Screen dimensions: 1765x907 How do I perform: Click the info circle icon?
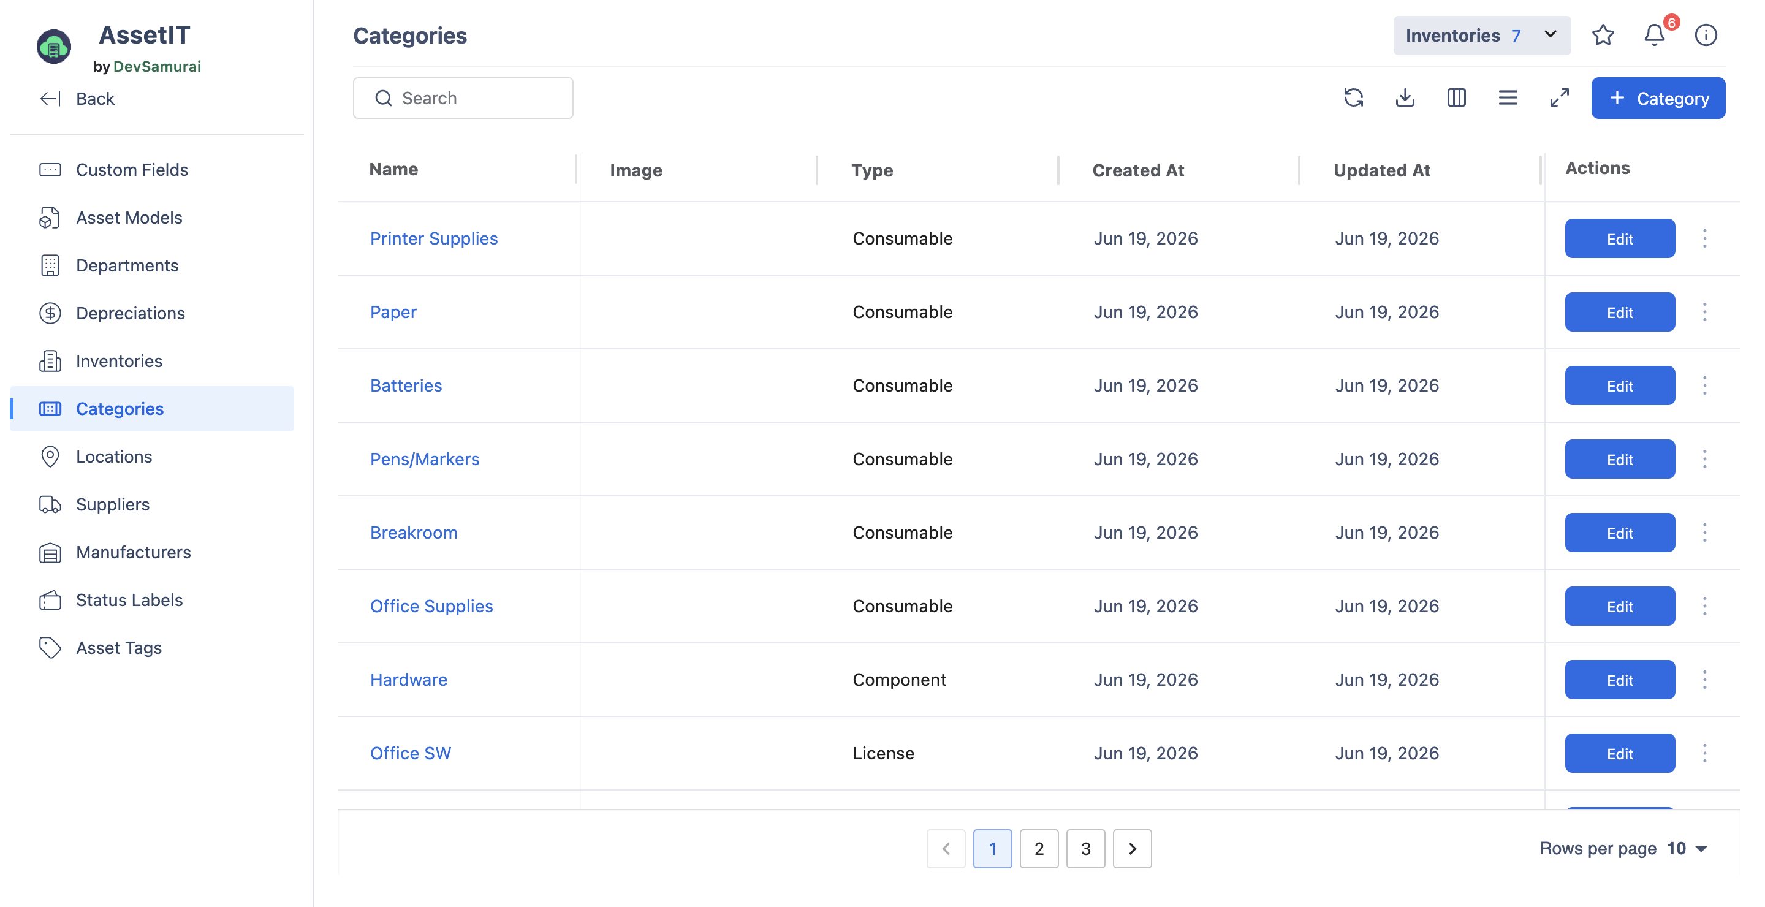click(1706, 35)
